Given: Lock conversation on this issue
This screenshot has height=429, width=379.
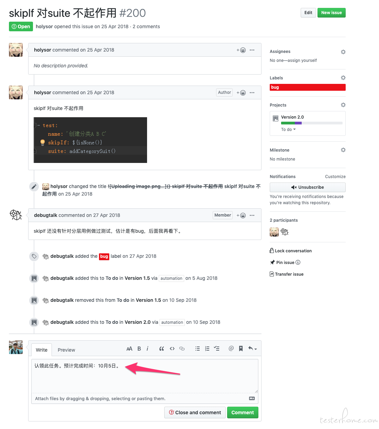Looking at the screenshot, I should click(291, 251).
